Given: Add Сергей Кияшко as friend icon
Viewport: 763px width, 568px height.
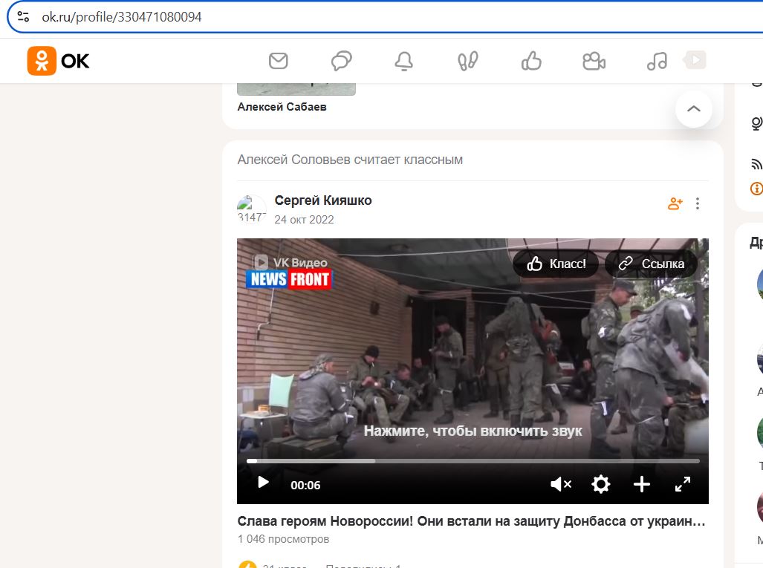Looking at the screenshot, I should tap(675, 203).
